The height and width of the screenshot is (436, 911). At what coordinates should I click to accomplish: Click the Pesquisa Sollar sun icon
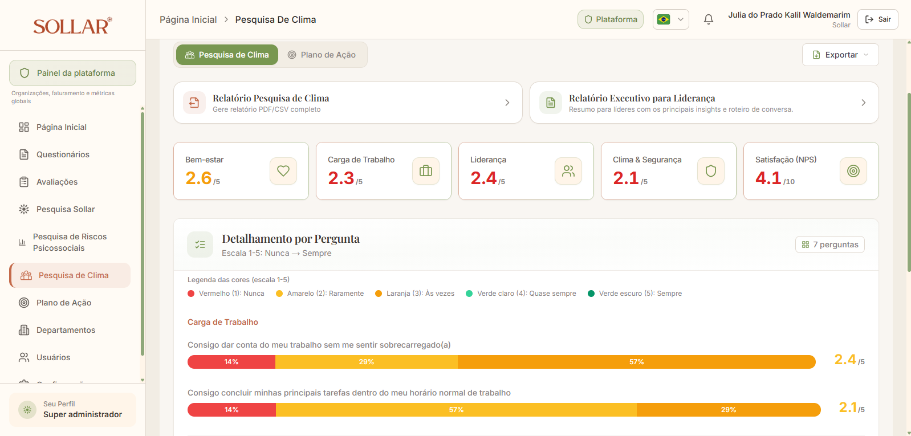(24, 209)
